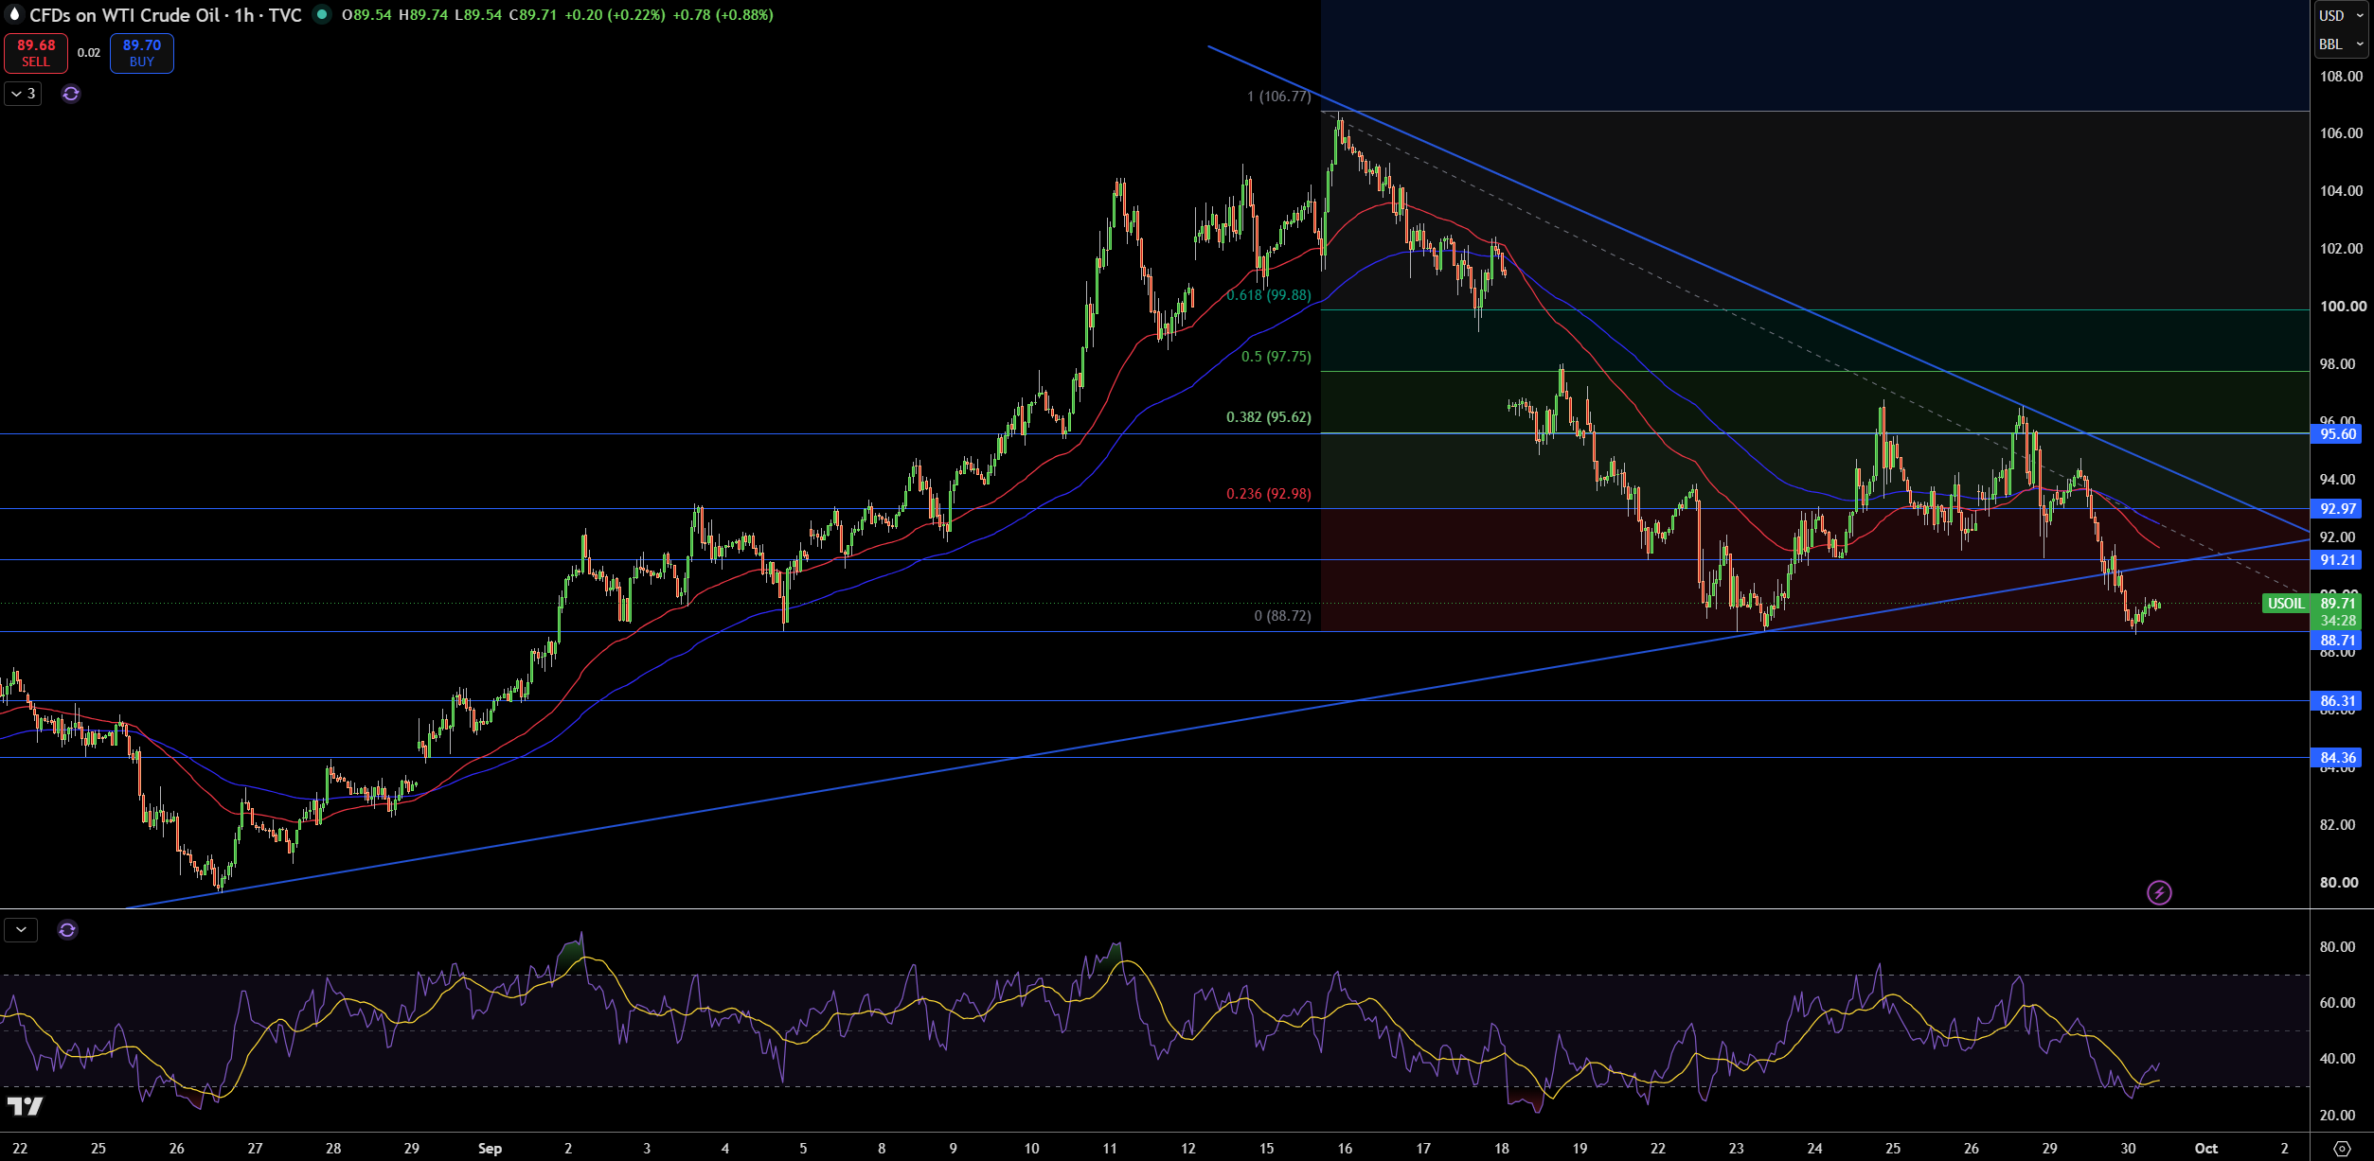Click the refresh icon in the RSI pane
The image size is (2374, 1161).
67,930
